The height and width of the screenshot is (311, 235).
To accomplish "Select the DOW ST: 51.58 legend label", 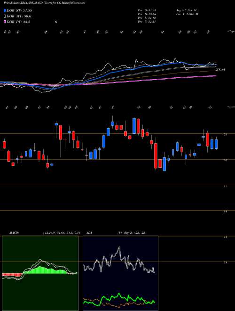I will [19, 11].
